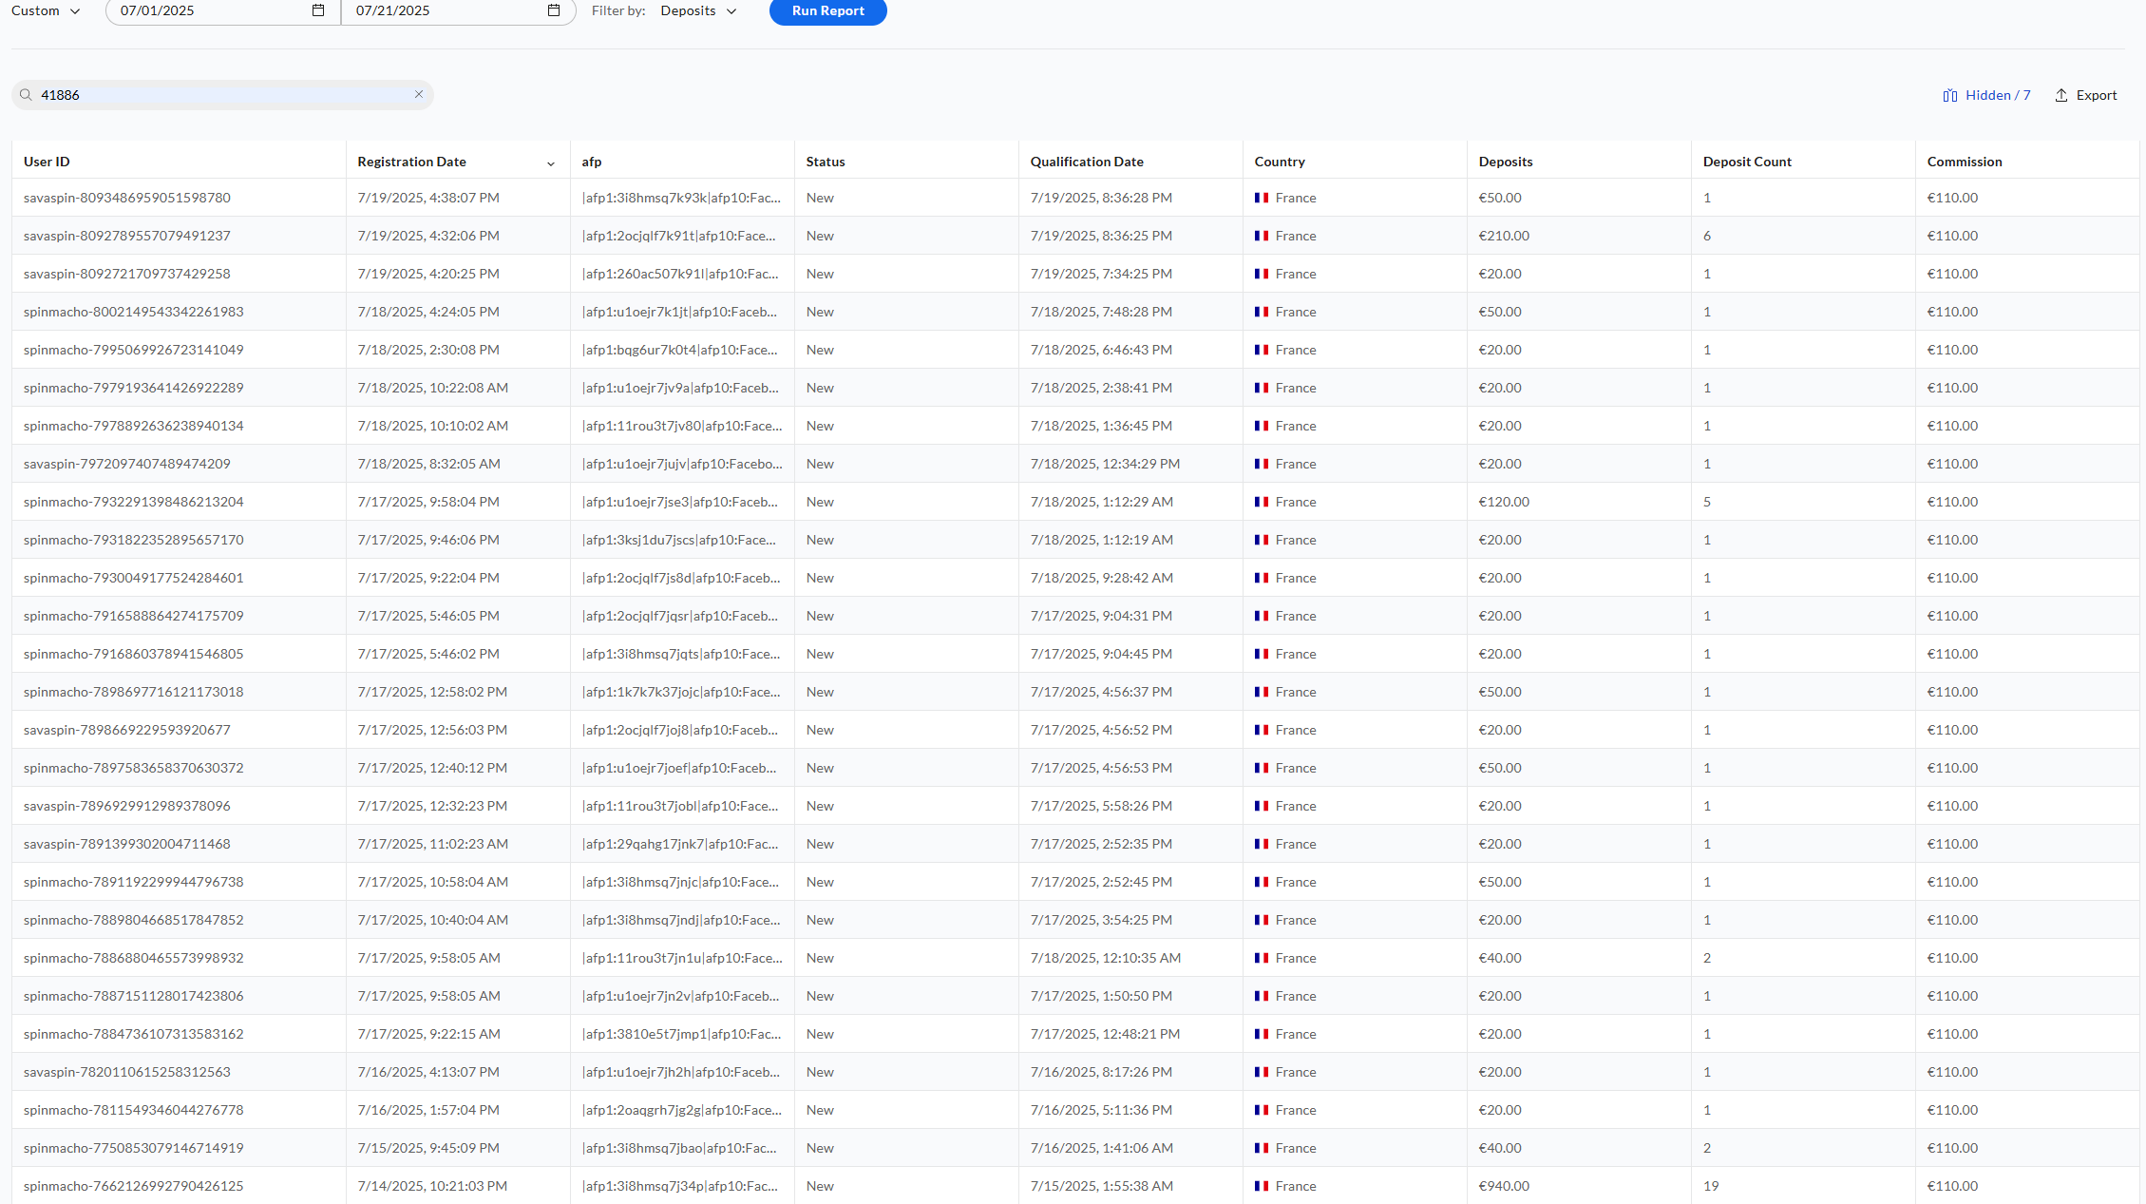Click registration date 7/19/2025, 4:38:07 PM
Image resolution: width=2146 pixels, height=1204 pixels.
(x=428, y=198)
